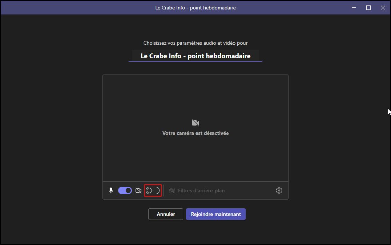Viewport: 391px width, 245px height.
Task: Click the camera-off icon in the preview area
Action: 195,123
